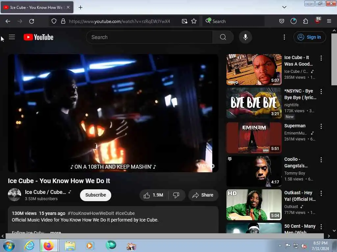Screen dimensions: 337x252
Task: Open Windows Media Player from taskbar
Action: [x=90, y=245]
